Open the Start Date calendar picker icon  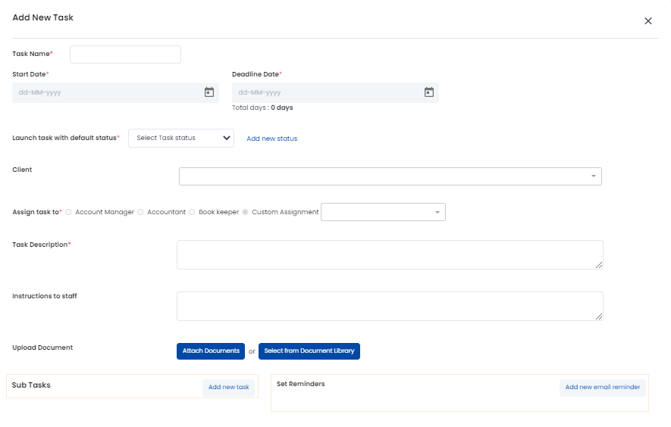click(209, 92)
